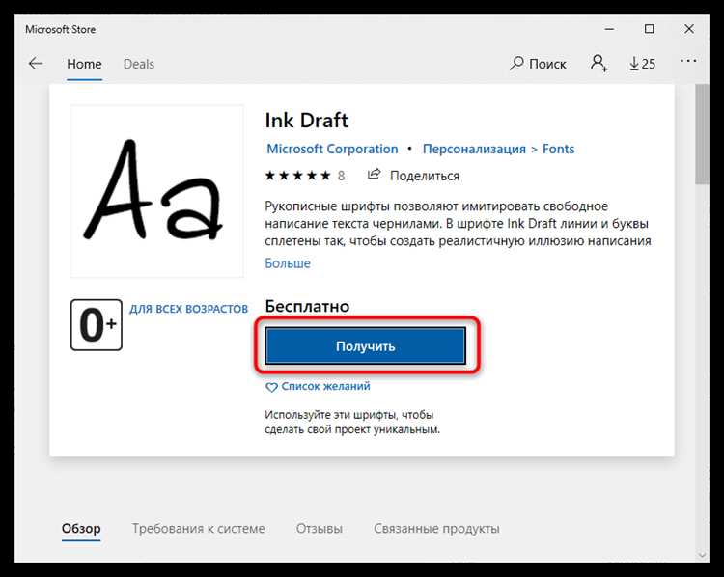This screenshot has height=577, width=724.
Task: Click the 0+ age rating badge
Action: 97,325
